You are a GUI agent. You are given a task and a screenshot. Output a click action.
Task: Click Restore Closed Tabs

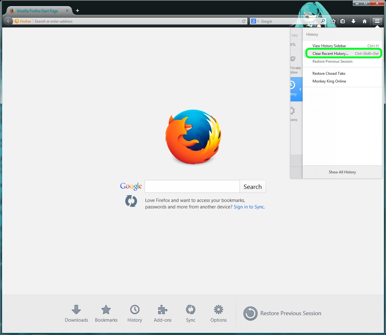(329, 74)
